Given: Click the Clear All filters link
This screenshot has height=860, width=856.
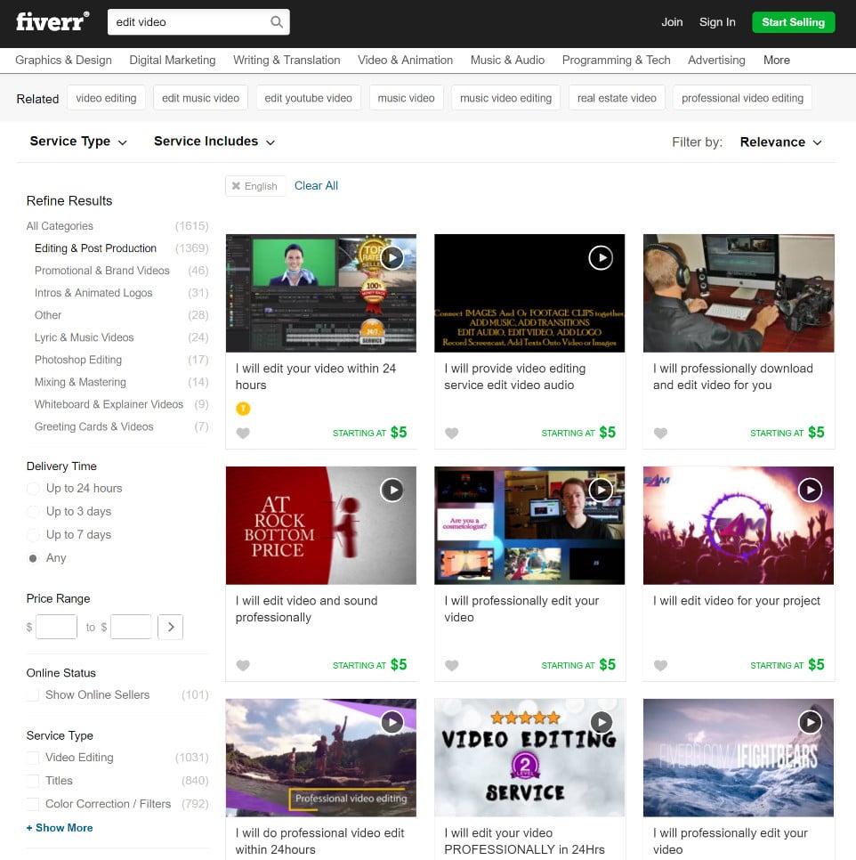Looking at the screenshot, I should pyautogui.click(x=316, y=185).
